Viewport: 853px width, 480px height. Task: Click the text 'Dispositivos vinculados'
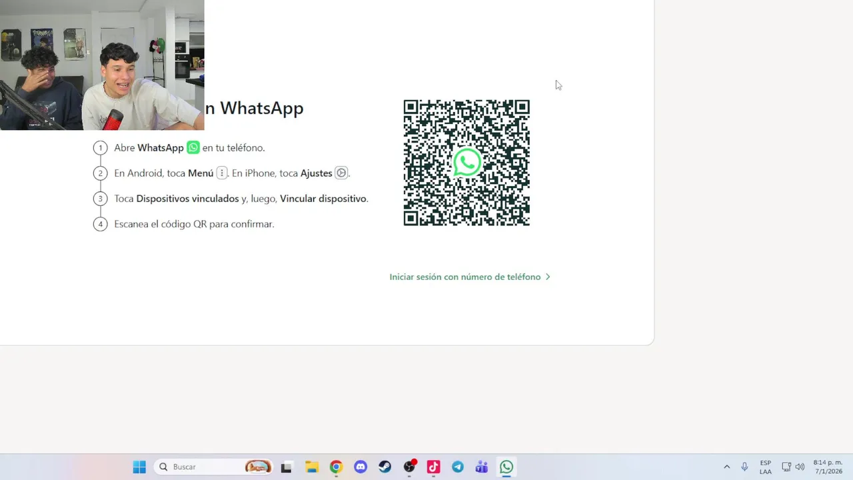tap(187, 199)
